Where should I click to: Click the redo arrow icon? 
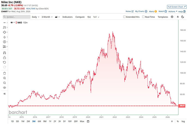pos(4,67)
